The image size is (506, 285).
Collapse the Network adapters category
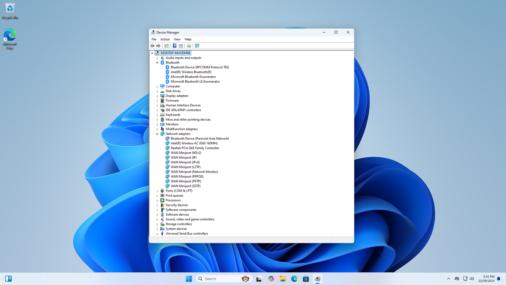157,134
